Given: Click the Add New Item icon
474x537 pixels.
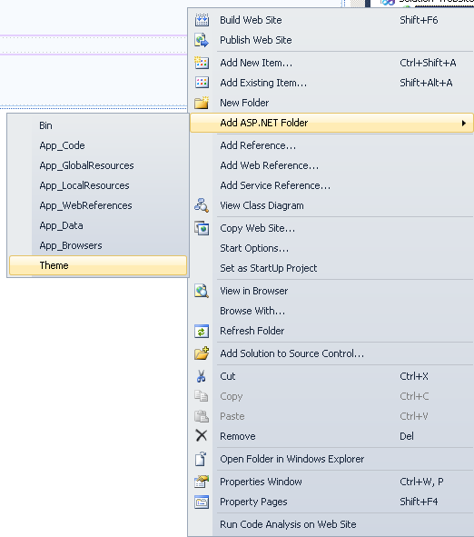Looking at the screenshot, I should click(202, 63).
